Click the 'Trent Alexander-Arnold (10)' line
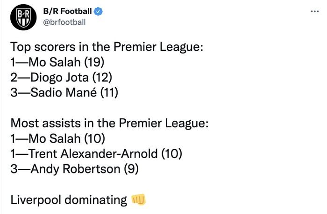Image resolution: width=327 pixels, height=214 pixels. (96, 153)
